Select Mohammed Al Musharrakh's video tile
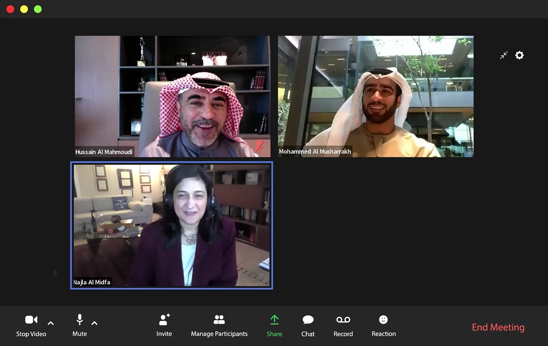 coord(375,96)
